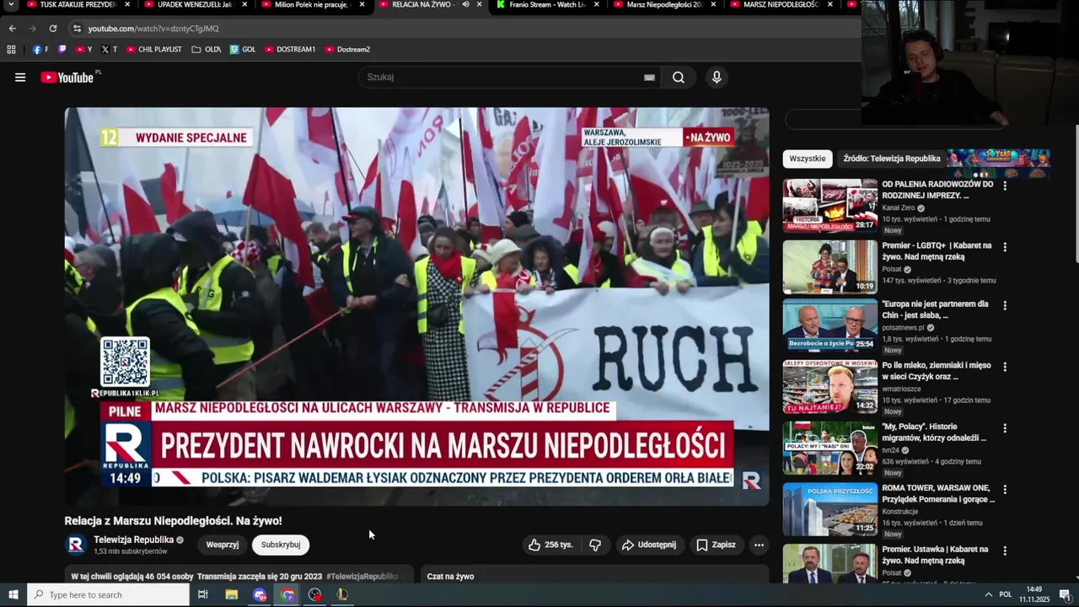Open Windows Start menu

click(x=13, y=594)
